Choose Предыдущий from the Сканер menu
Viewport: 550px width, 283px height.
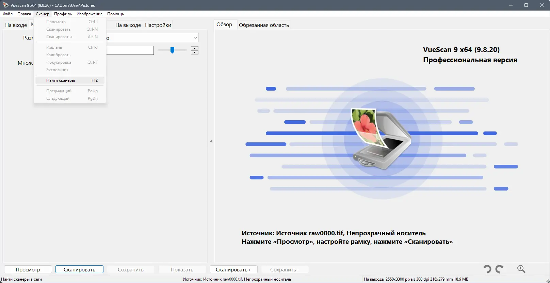coord(70,91)
